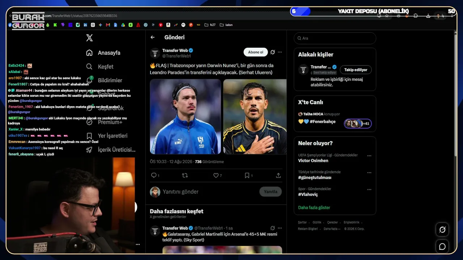This screenshot has height=260, width=463.
Task: Open Transfer profile under Alakalı kişiler
Action: pyautogui.click(x=321, y=67)
